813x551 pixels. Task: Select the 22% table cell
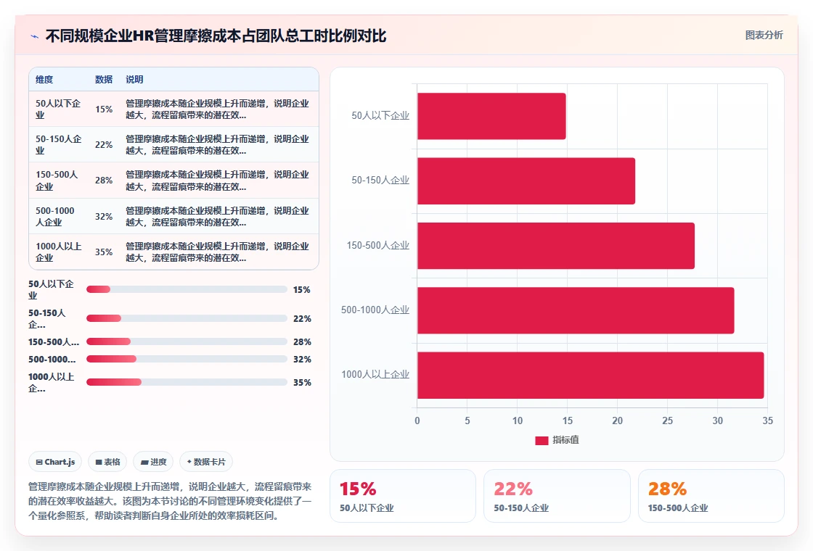104,145
